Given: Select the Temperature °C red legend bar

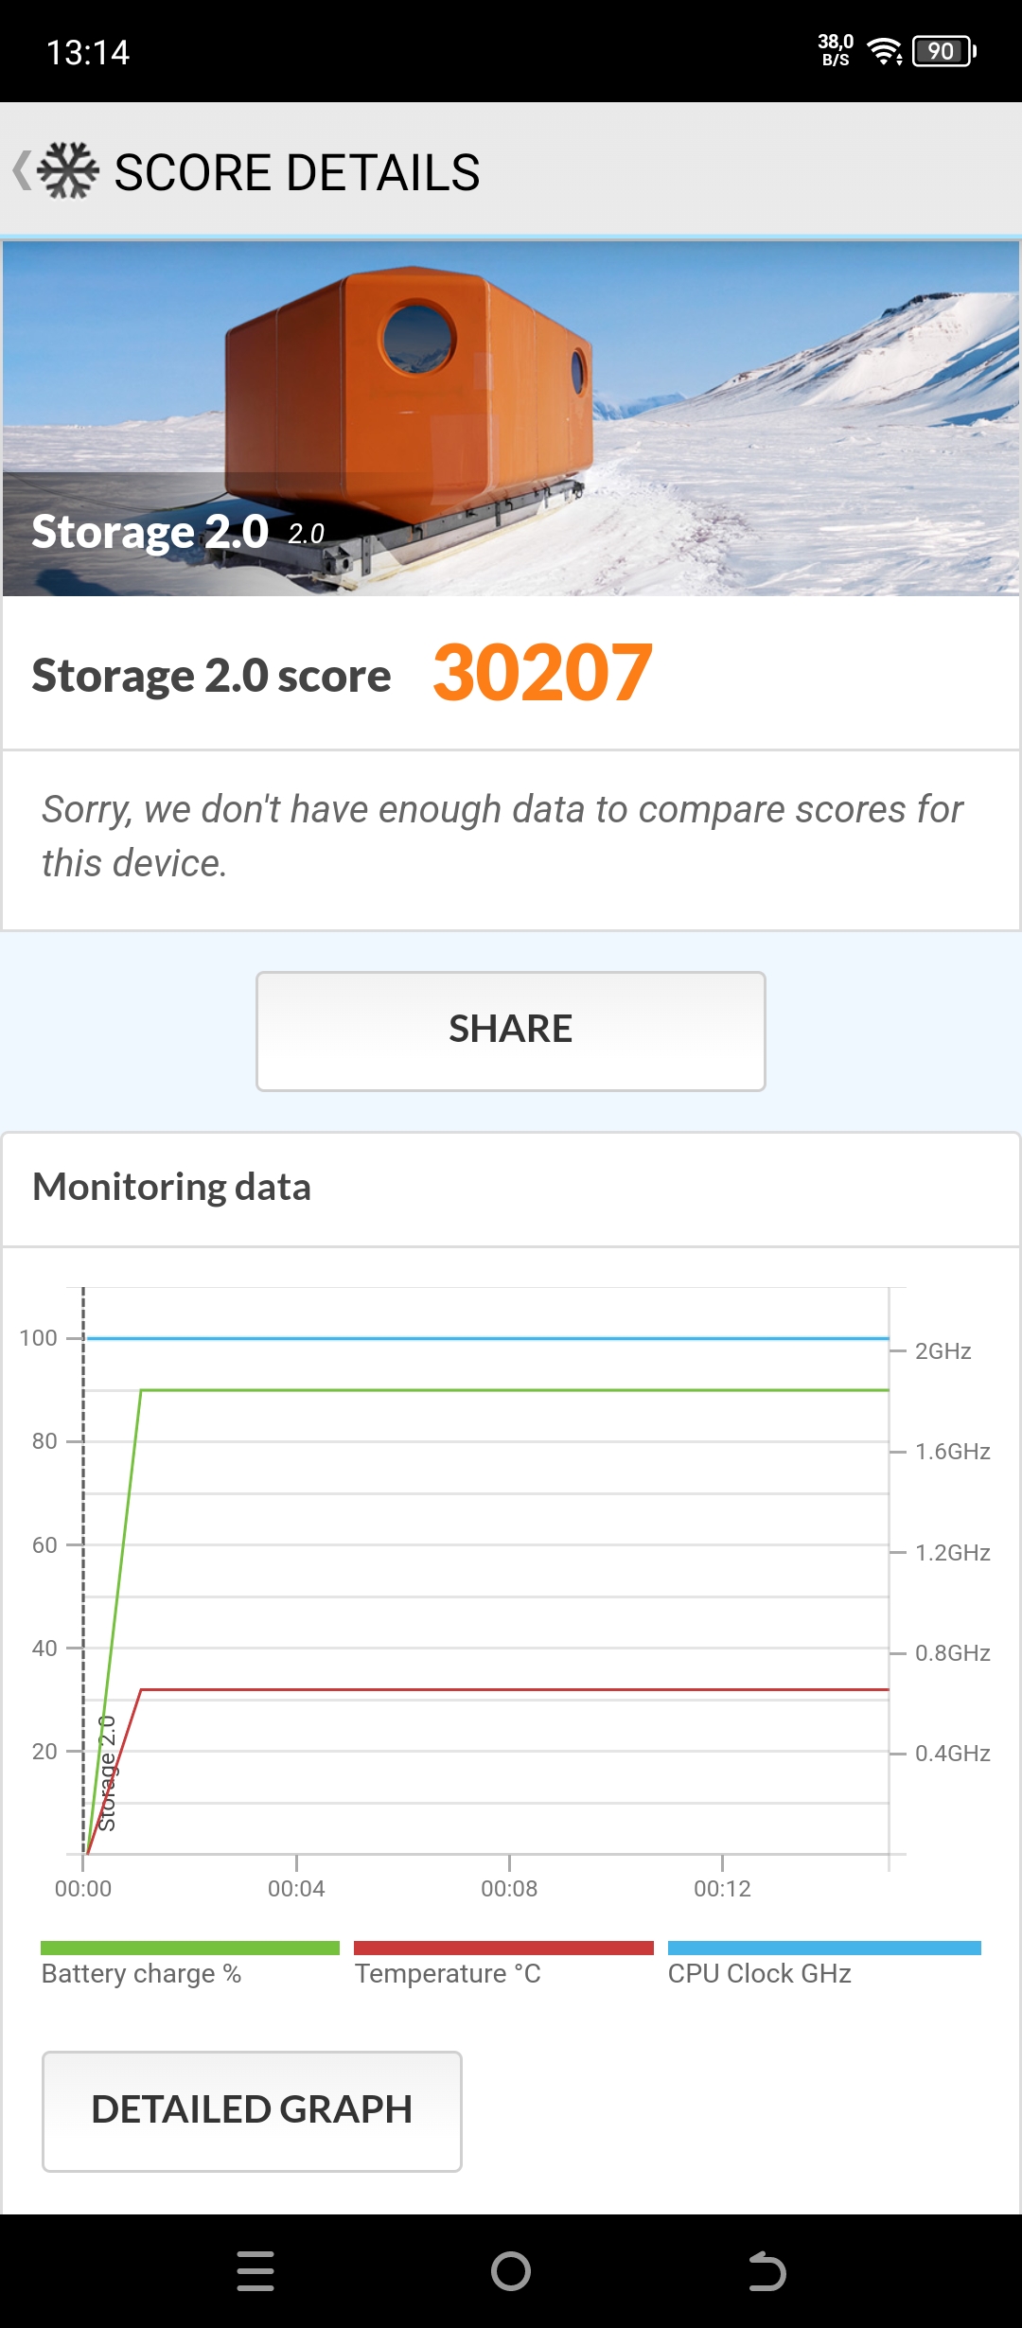Looking at the screenshot, I should point(503,1948).
